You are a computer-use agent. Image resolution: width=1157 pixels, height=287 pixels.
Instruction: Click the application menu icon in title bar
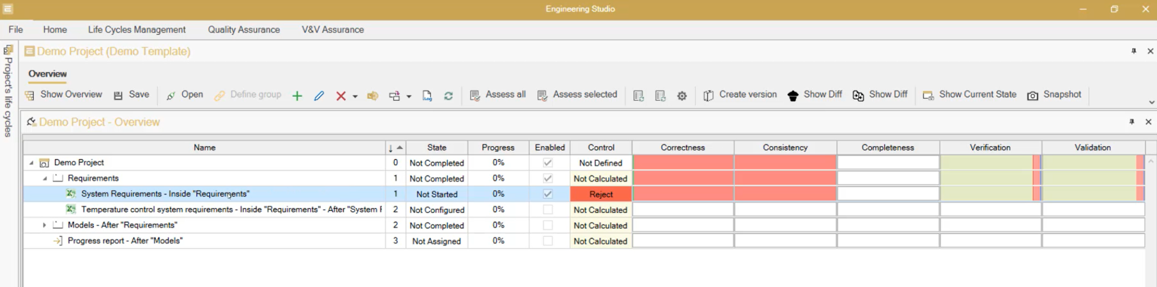tap(8, 9)
